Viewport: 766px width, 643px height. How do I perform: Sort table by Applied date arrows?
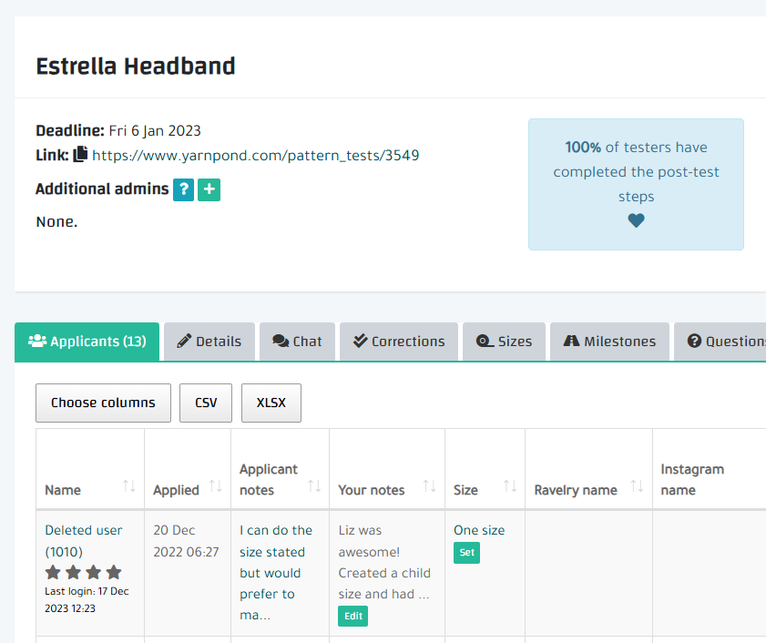216,487
